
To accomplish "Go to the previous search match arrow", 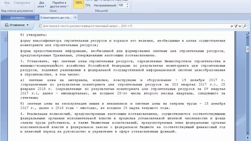I will tap(232, 26).
